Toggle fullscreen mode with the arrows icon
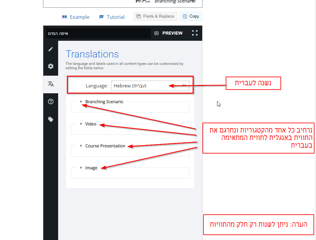This screenshot has width=316, height=240. coord(195,33)
